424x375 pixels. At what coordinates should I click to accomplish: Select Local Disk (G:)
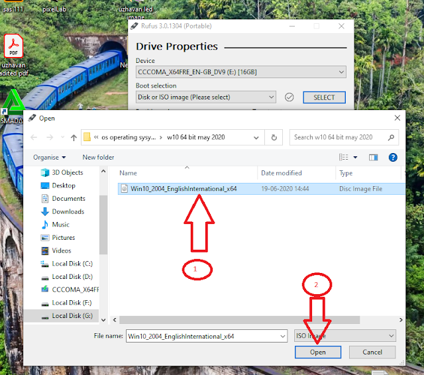click(72, 316)
